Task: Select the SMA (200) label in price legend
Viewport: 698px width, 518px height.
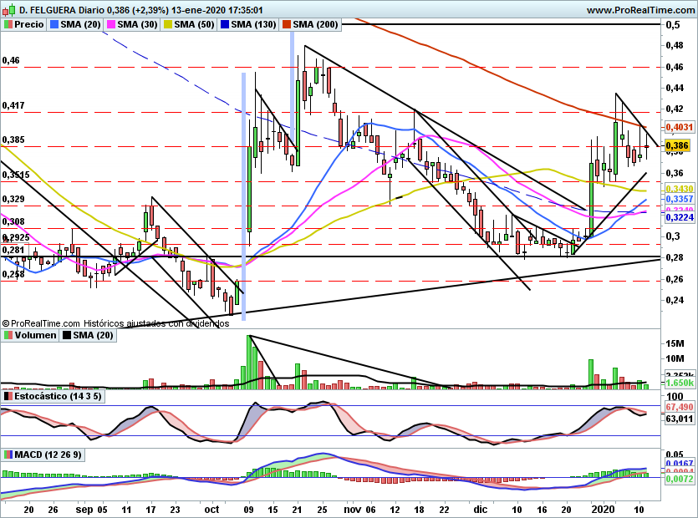Action: 315,25
